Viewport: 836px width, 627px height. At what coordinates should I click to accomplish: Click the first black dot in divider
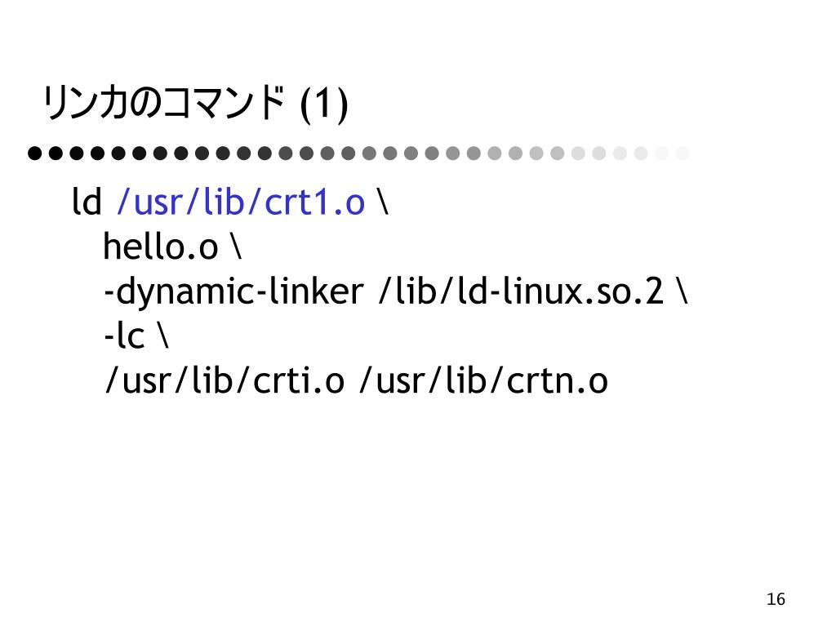pos(34,153)
